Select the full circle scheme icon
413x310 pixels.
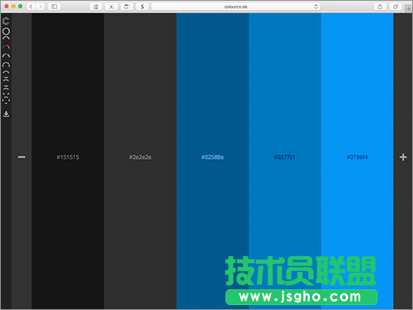coord(6,32)
